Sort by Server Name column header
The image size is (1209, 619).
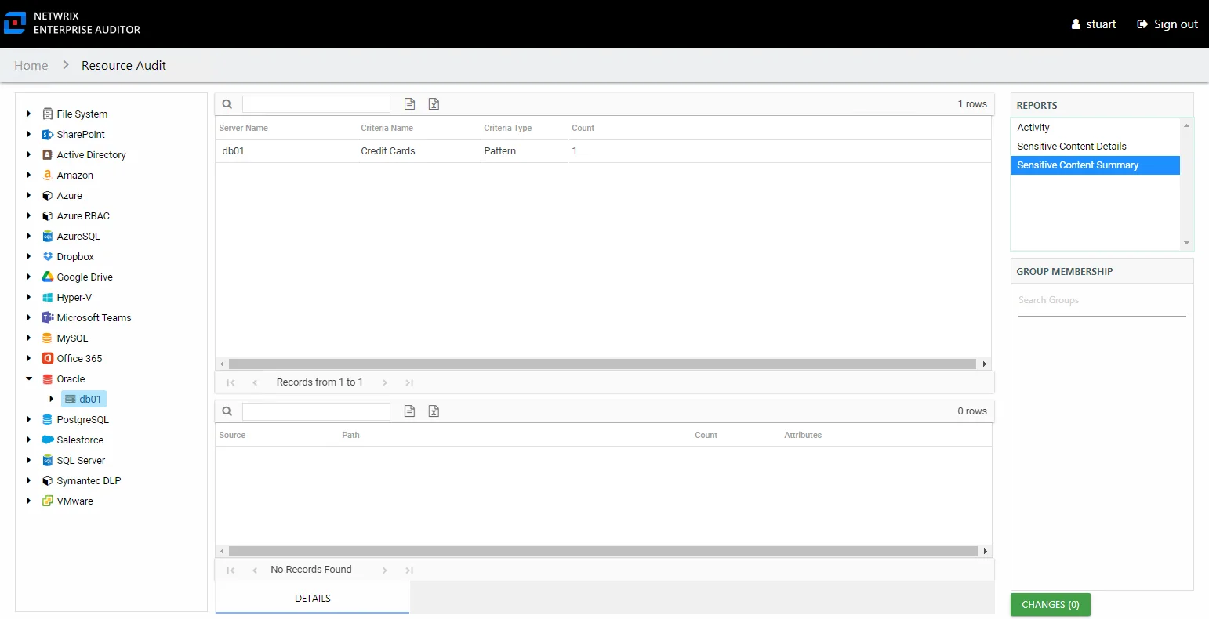click(x=243, y=128)
